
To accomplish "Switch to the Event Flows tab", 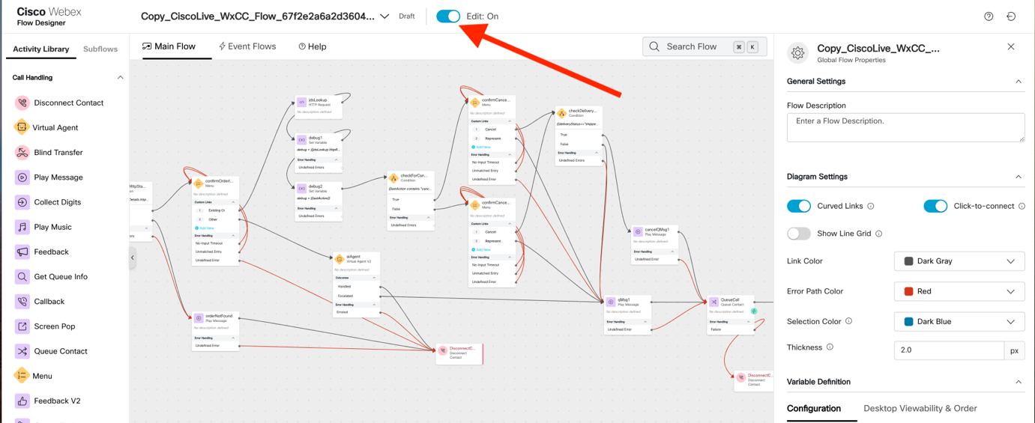I will (x=247, y=46).
